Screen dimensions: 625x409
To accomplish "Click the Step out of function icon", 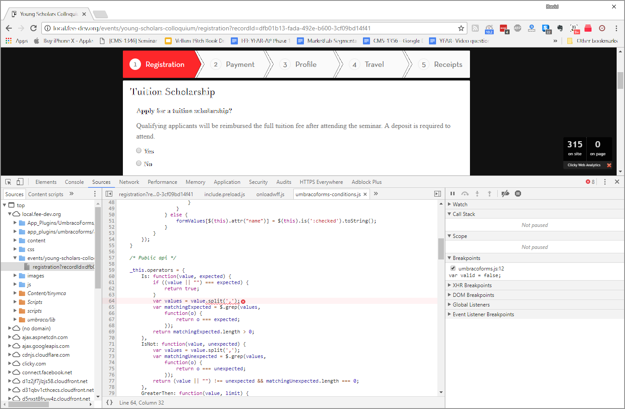I will [489, 194].
